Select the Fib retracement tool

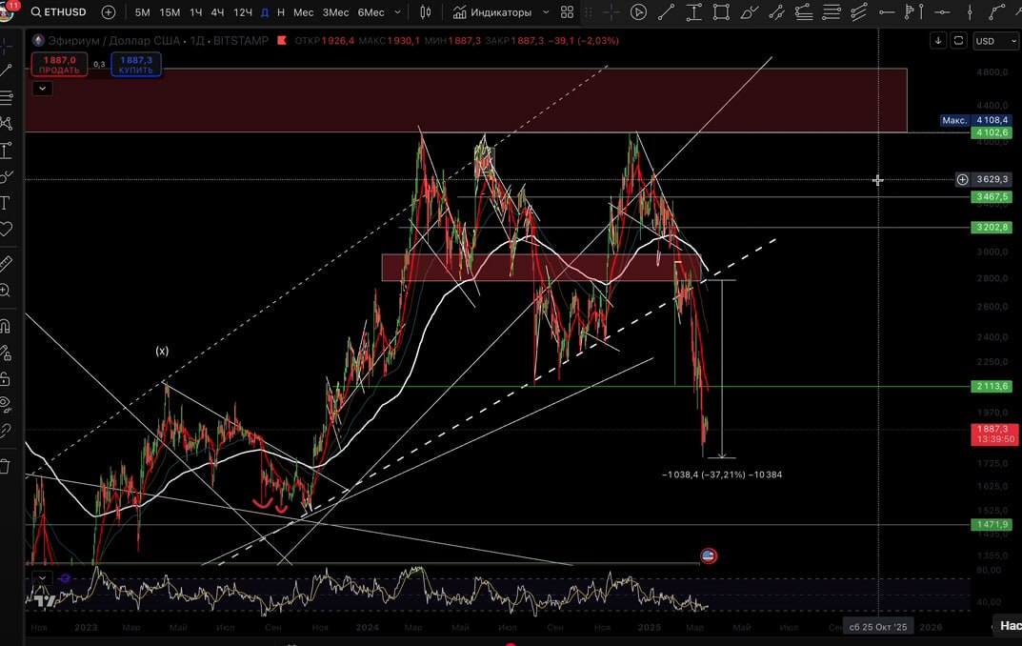[x=804, y=11]
